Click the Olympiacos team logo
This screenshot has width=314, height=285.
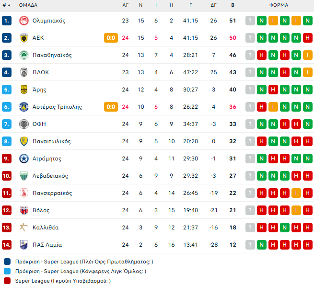23,21
